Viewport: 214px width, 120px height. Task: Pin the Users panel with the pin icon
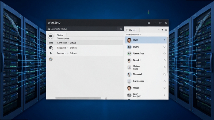coord(162,30)
